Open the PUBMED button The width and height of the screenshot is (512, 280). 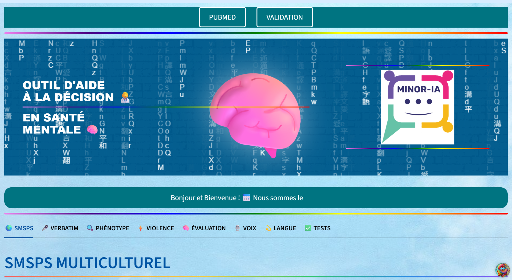222,17
